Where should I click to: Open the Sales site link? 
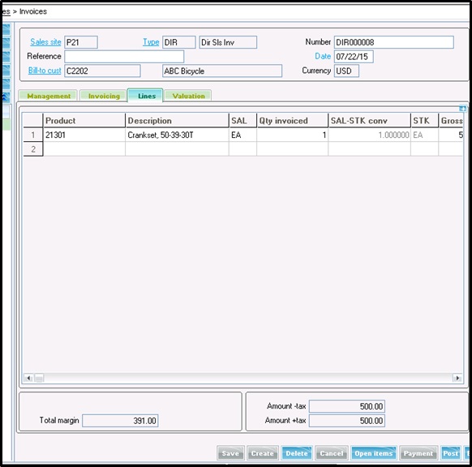pos(45,42)
